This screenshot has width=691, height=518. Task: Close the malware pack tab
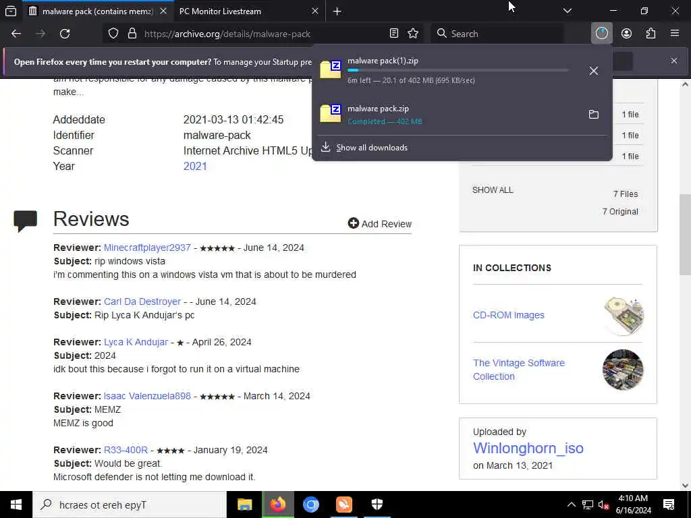pos(163,11)
